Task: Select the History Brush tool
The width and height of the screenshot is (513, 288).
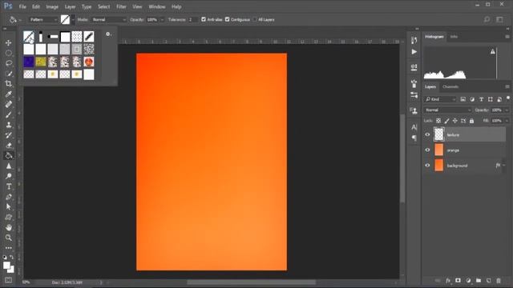Action: click(x=9, y=135)
